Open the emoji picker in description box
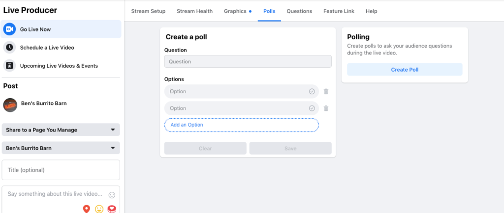 point(112,195)
